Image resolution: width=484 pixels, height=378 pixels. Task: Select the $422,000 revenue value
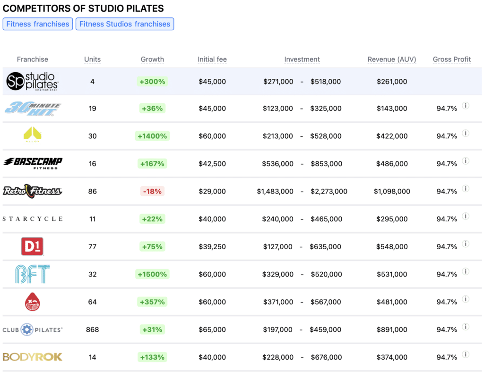(392, 136)
